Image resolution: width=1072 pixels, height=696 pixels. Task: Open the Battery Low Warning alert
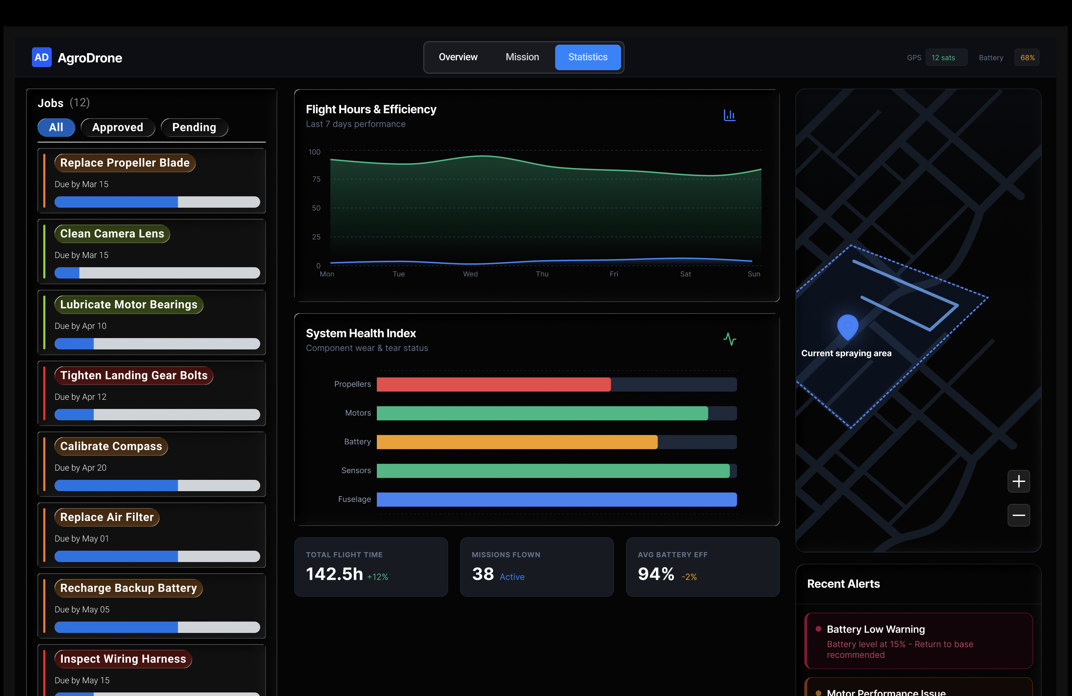[x=919, y=641]
